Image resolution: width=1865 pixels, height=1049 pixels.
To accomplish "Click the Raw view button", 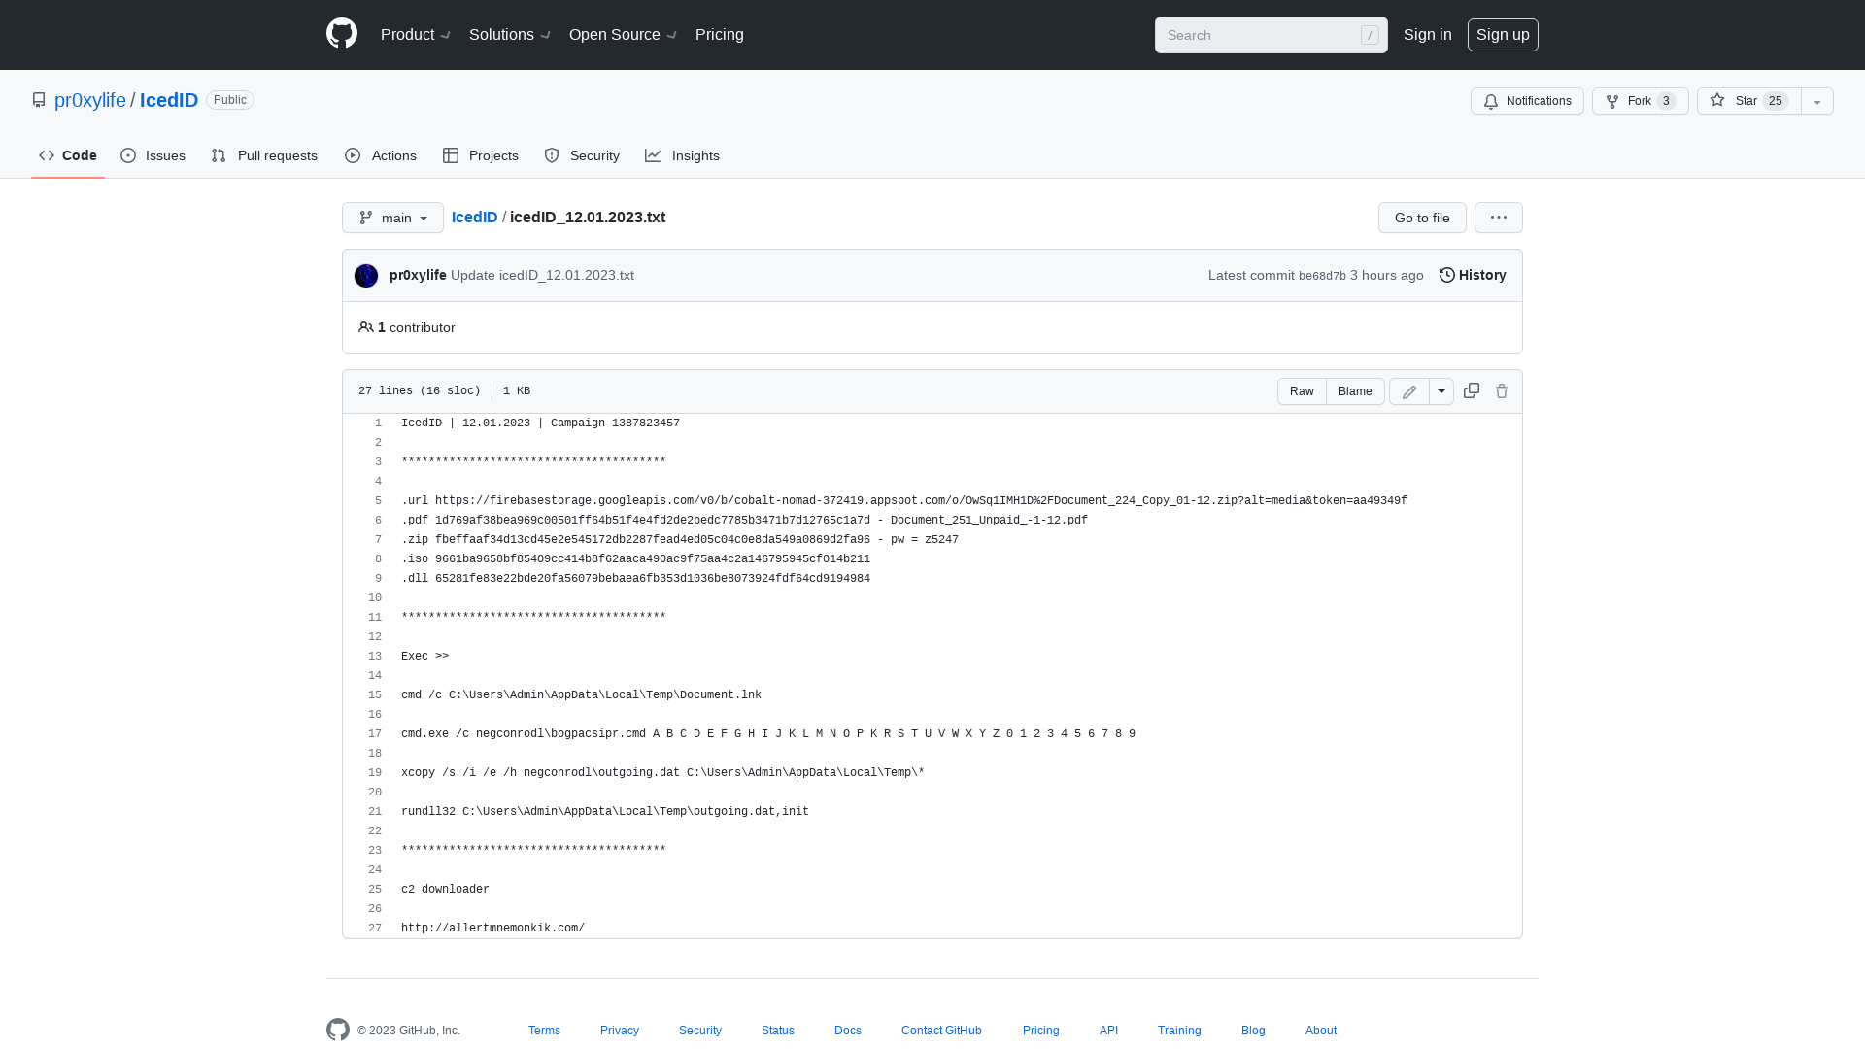I will click(1302, 390).
